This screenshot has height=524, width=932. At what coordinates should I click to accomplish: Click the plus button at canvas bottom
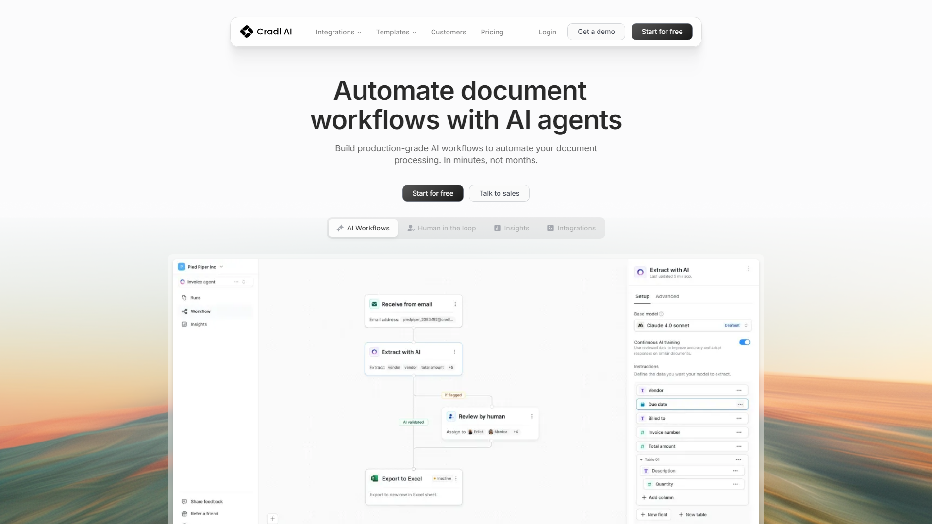point(273,519)
